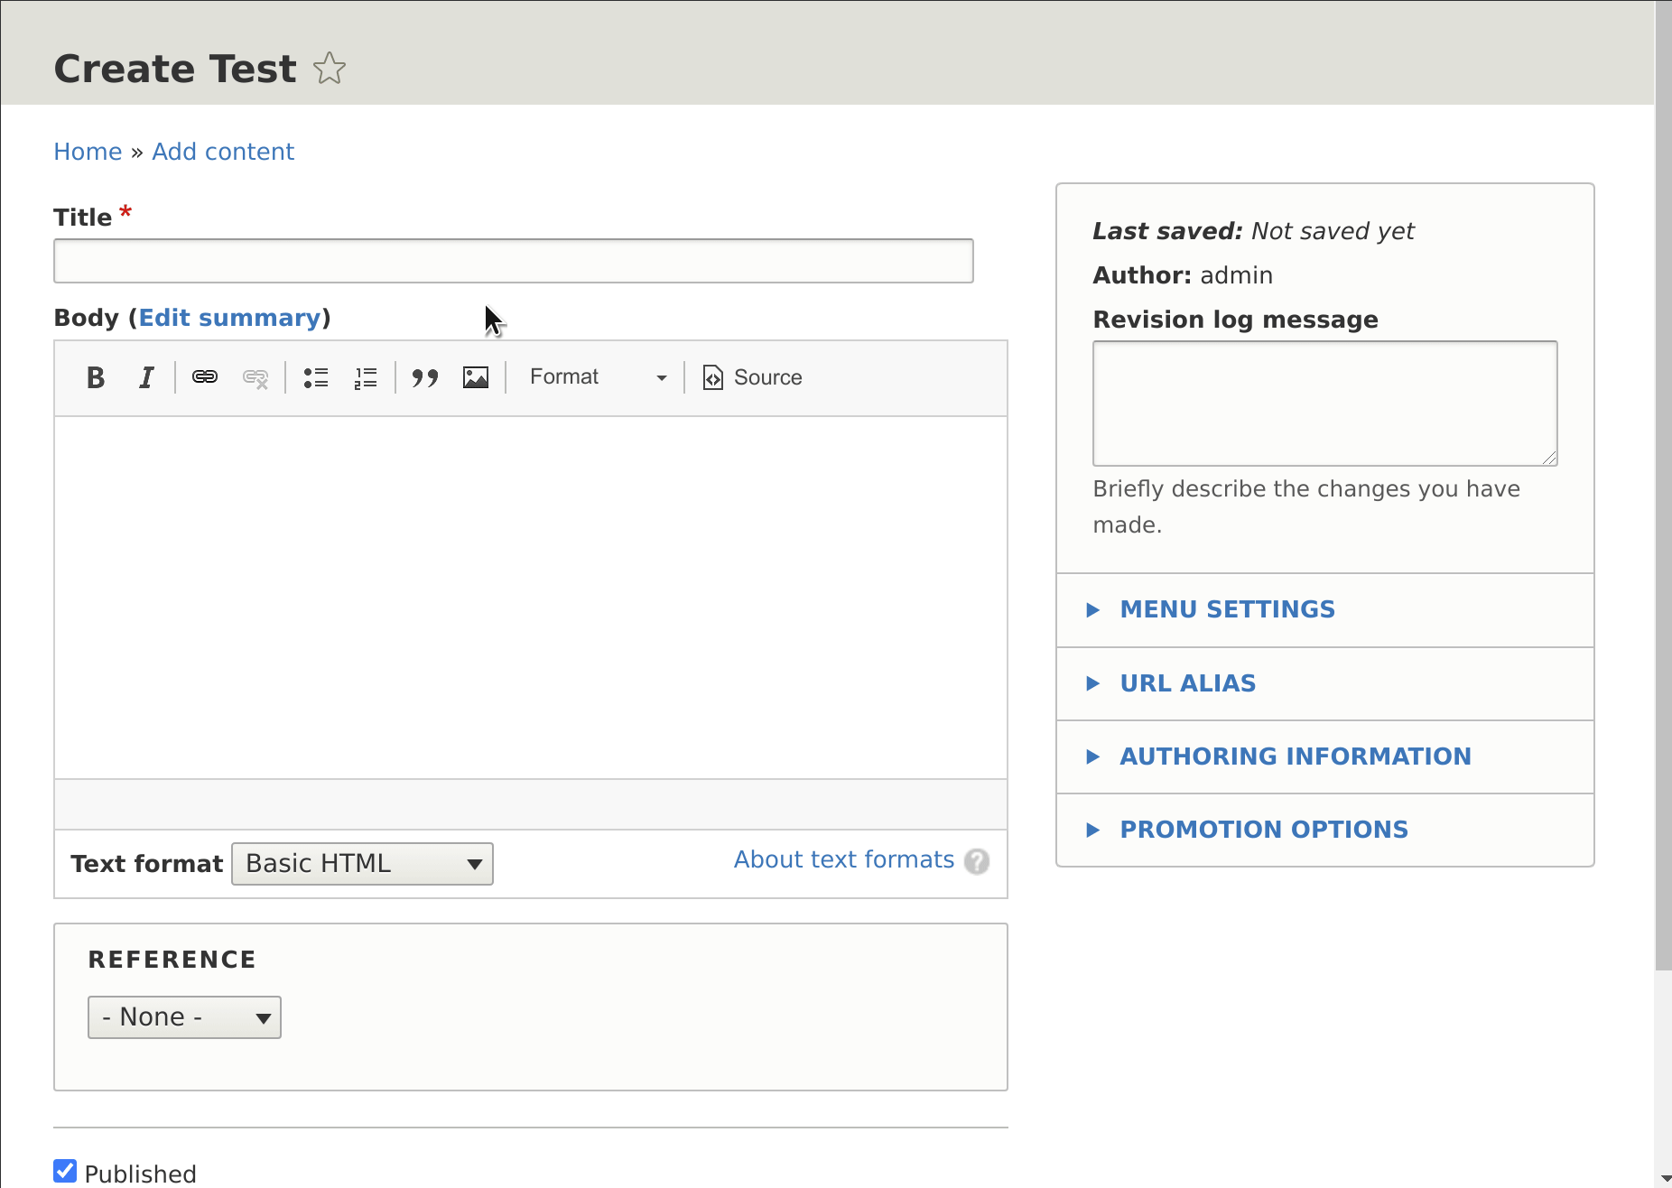
Task: Open the Reference dropdown set to None
Action: (x=184, y=1016)
